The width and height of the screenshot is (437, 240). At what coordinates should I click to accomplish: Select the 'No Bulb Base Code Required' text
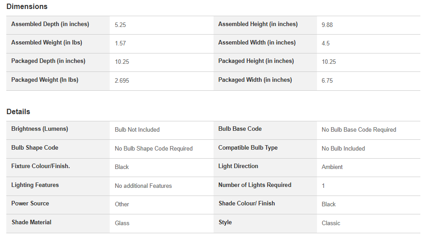point(359,129)
